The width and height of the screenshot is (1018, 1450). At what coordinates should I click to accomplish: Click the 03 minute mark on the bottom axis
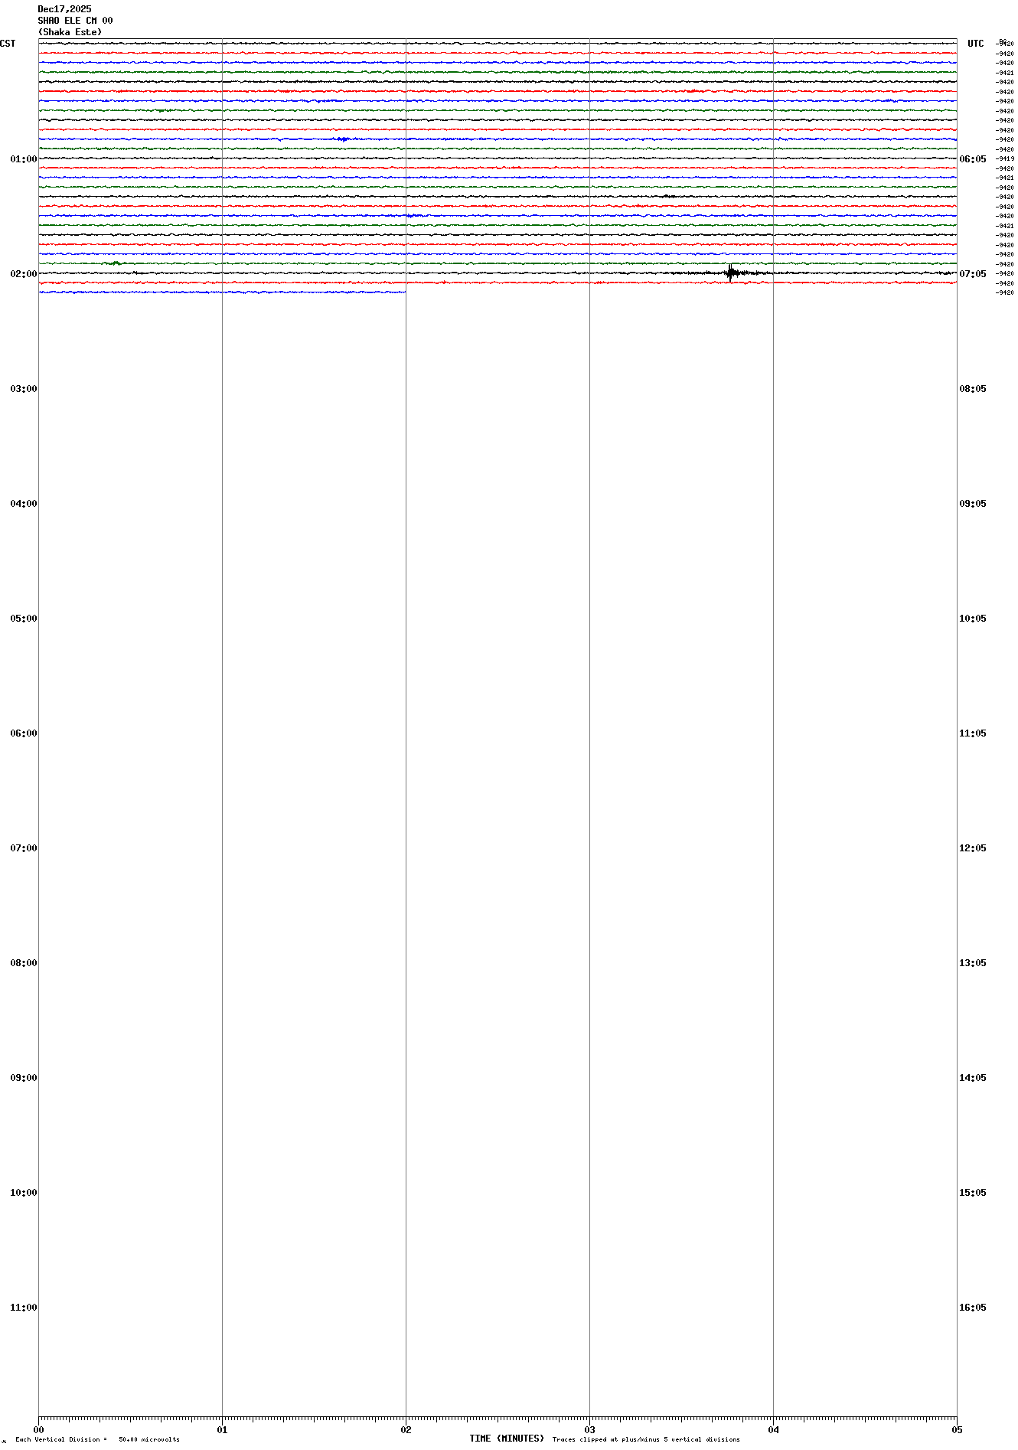[x=589, y=1429]
